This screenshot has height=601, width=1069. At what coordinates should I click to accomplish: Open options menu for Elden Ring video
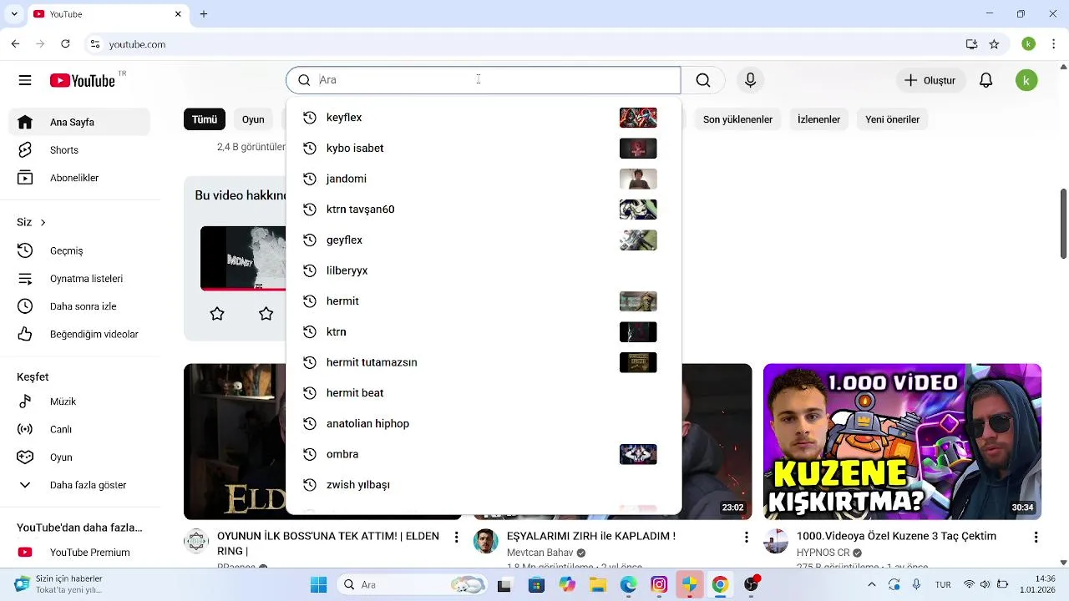tap(456, 538)
